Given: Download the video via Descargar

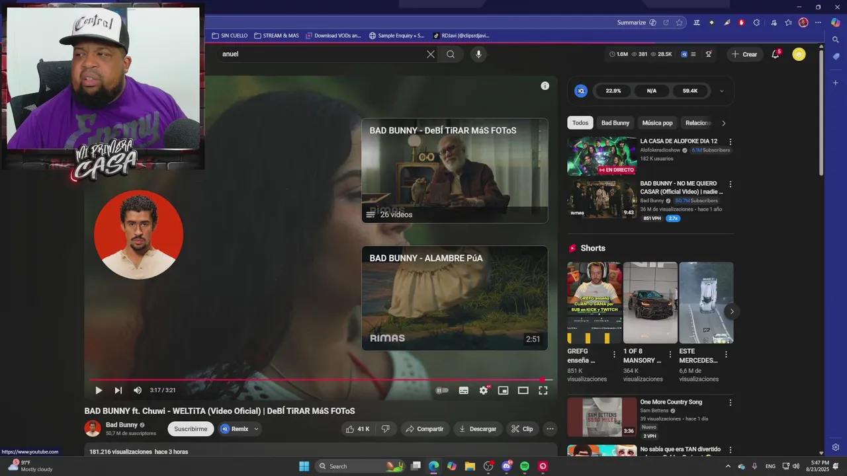Looking at the screenshot, I should 477,429.
